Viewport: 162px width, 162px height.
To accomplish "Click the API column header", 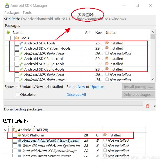I will (88, 33).
